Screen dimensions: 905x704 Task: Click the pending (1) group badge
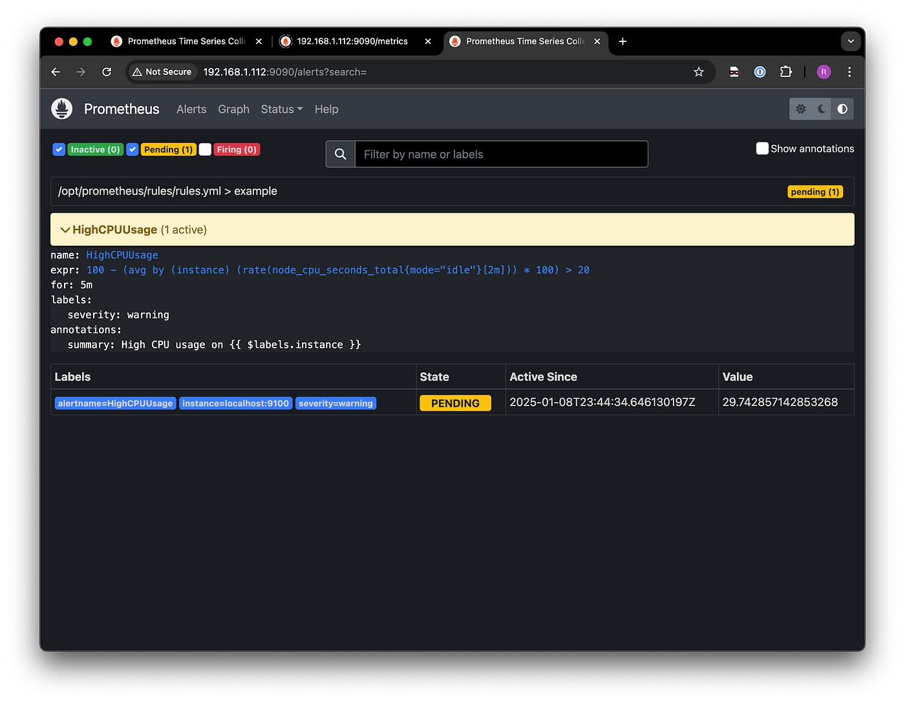815,192
